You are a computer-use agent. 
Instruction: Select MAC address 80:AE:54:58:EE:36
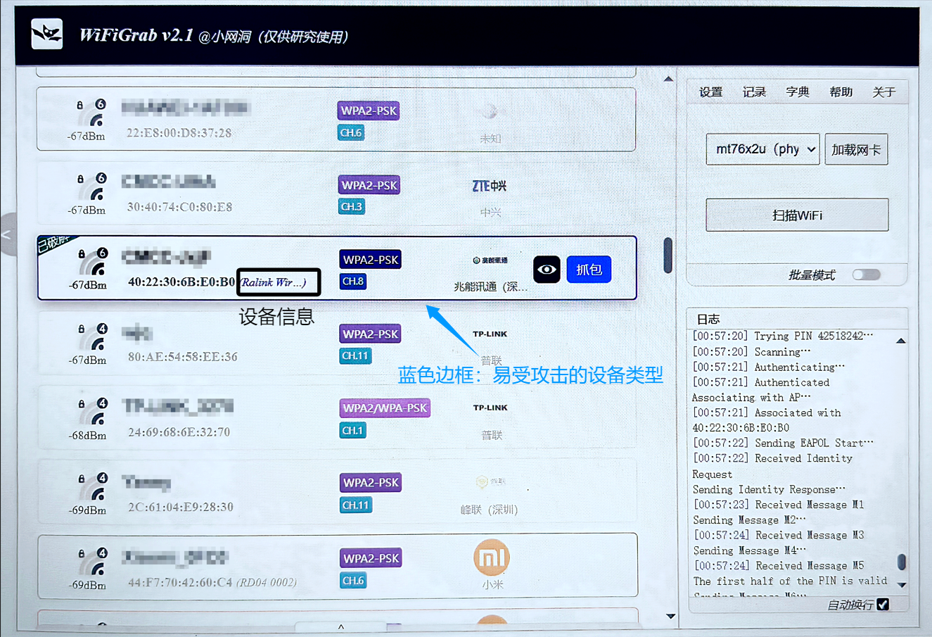pos(182,357)
